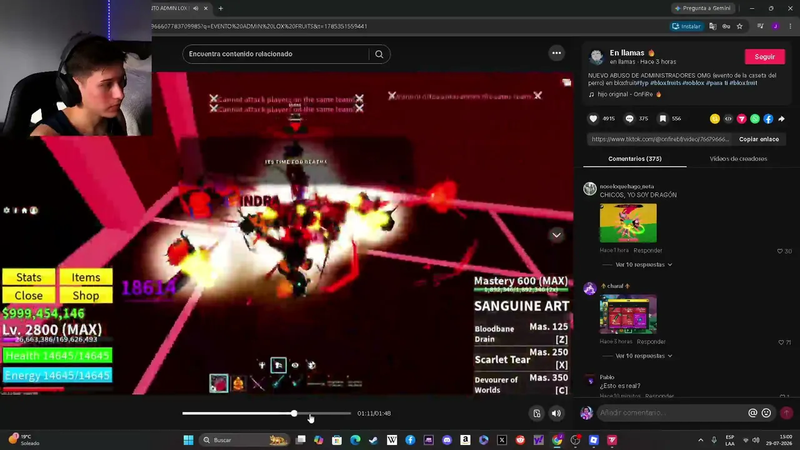Copy the video link with Copiar enlace
This screenshot has height=450, width=800.
click(759, 139)
